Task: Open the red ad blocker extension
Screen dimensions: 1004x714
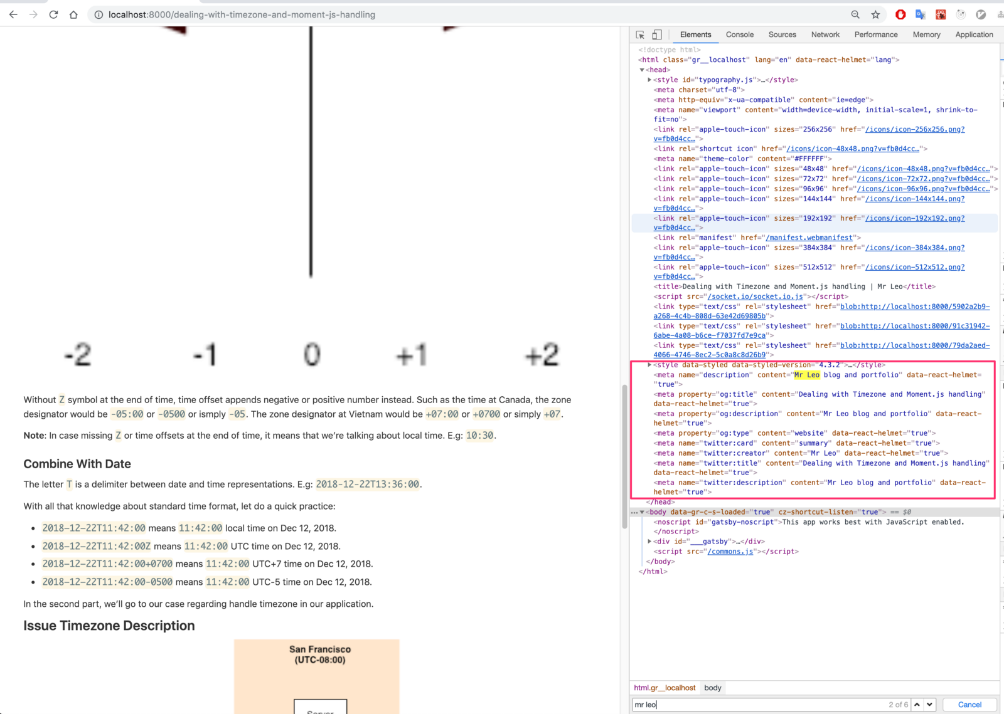Action: [900, 14]
